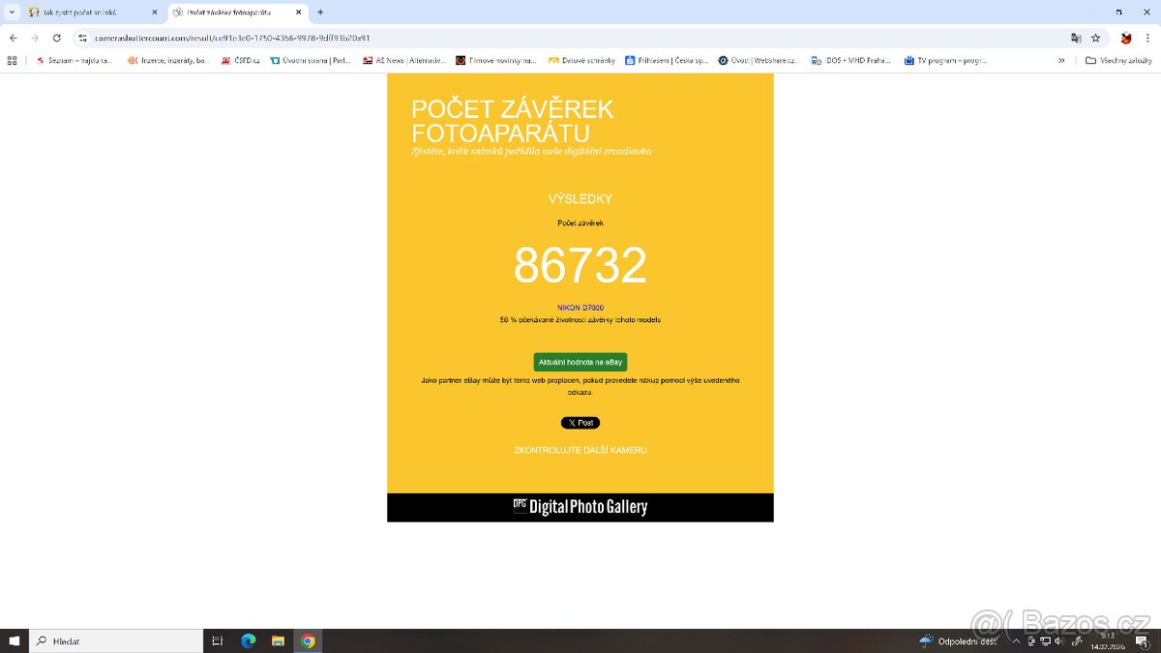Open the 'Datové stránky' bookmark
The height and width of the screenshot is (653, 1161).
581,60
